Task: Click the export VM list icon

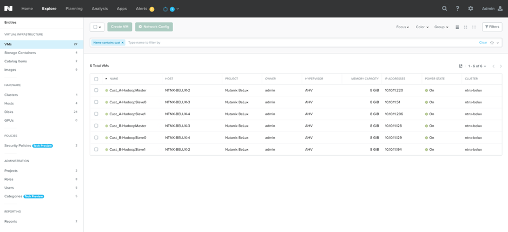Action: click(x=461, y=66)
